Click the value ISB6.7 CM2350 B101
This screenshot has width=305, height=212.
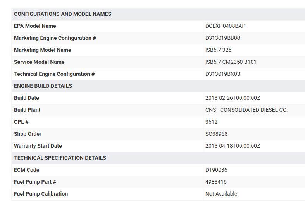(x=231, y=62)
